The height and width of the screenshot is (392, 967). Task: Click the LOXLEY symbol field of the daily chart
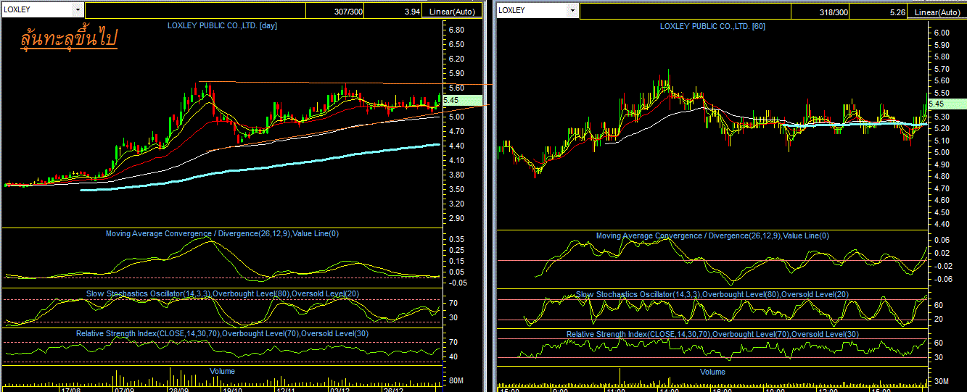38,10
